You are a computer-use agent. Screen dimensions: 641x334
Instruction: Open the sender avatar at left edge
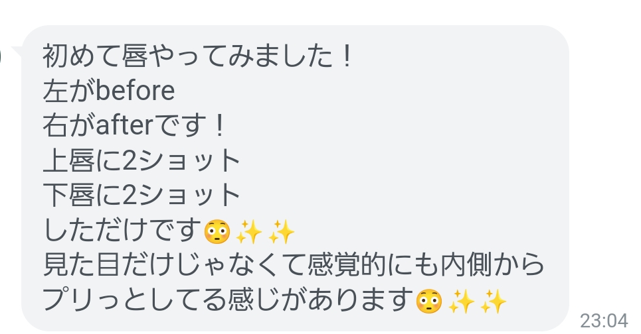click(1, 56)
